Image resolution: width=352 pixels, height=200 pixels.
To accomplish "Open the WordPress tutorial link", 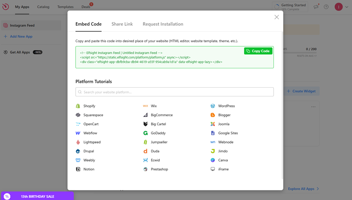I will 226,106.
